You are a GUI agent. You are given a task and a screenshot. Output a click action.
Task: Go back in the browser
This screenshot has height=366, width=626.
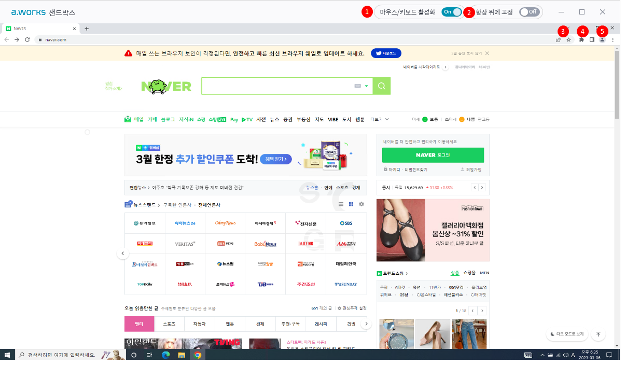pyautogui.click(x=7, y=39)
